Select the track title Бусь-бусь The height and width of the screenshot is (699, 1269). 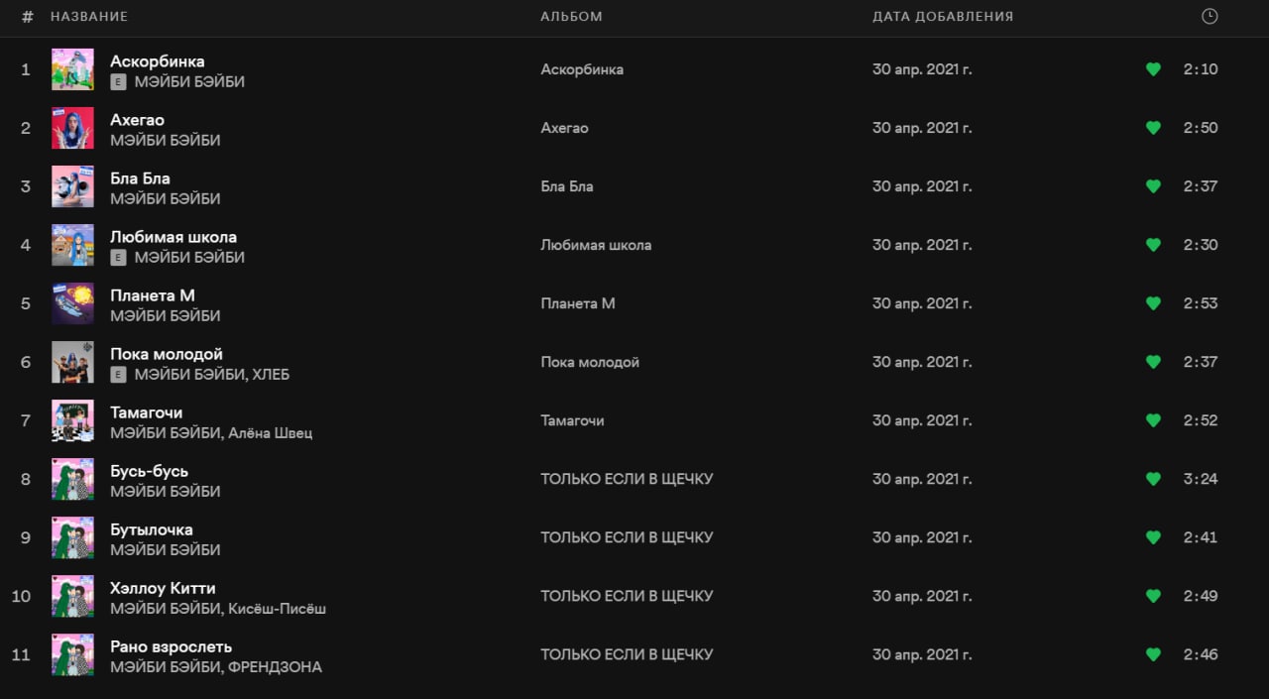click(x=149, y=471)
